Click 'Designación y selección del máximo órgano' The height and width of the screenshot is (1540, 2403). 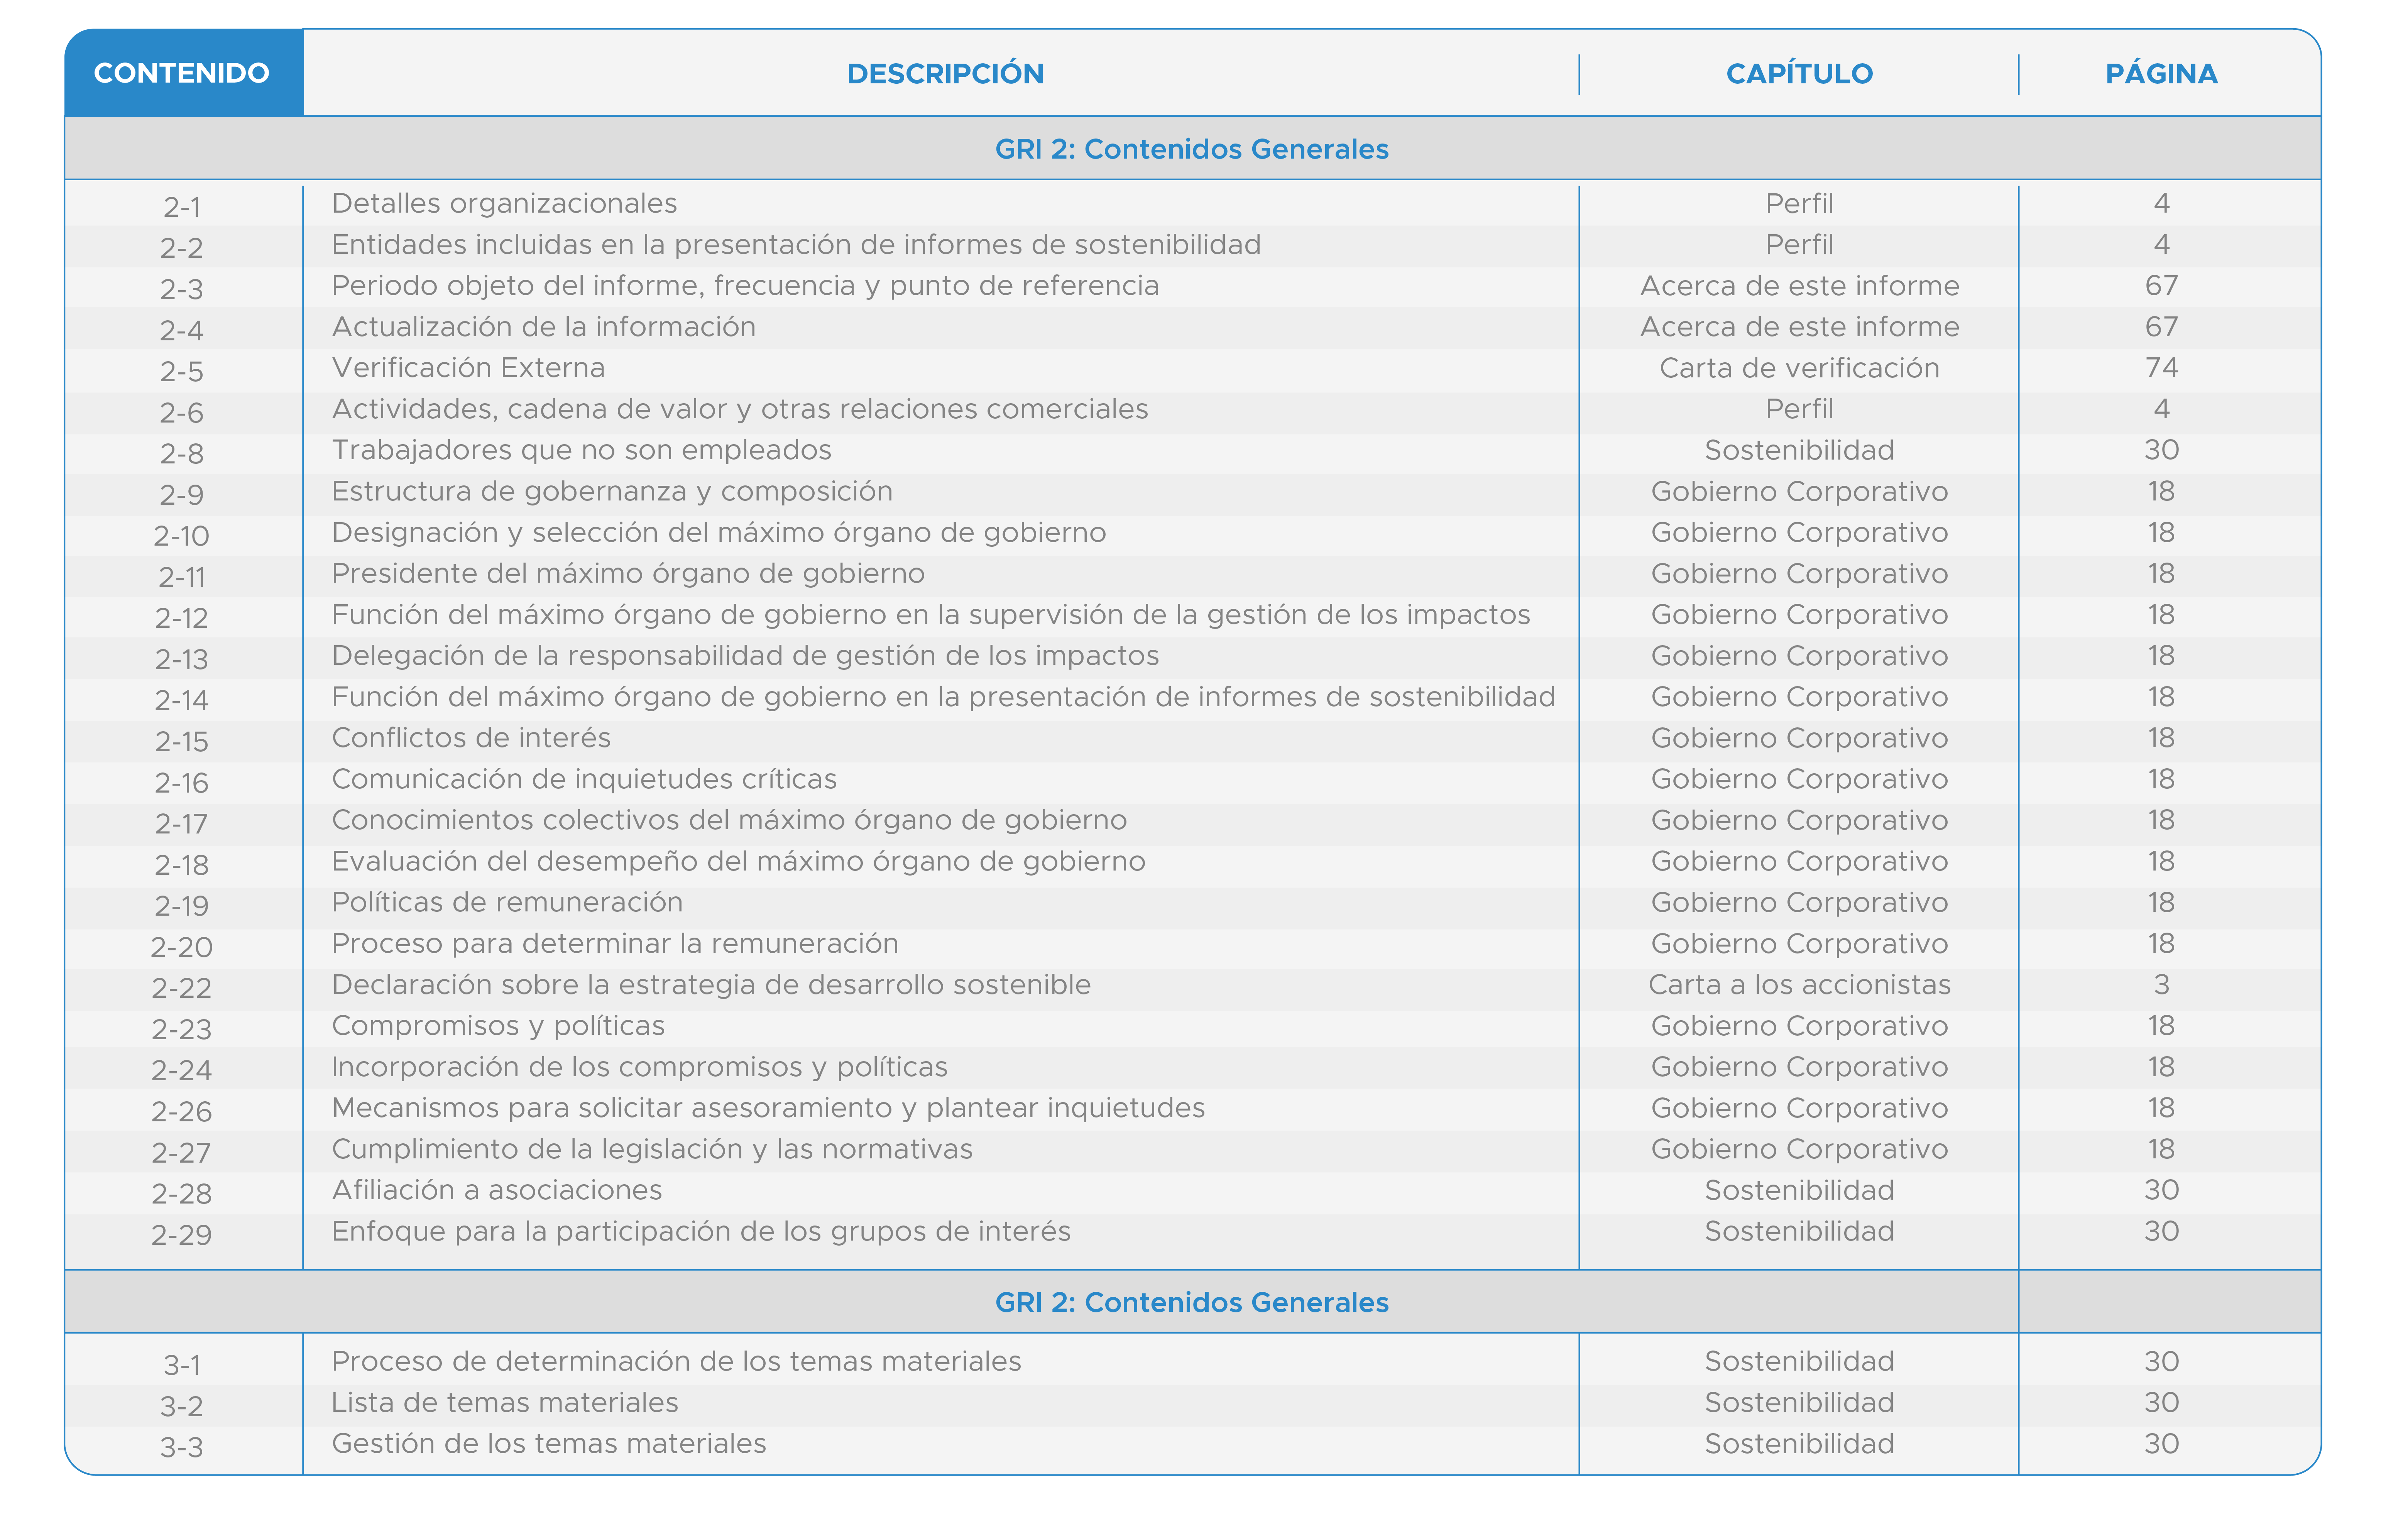[x=719, y=533]
